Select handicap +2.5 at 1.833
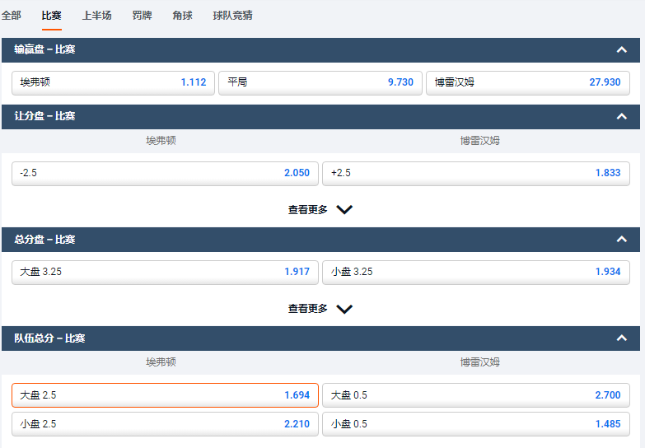 475,173
